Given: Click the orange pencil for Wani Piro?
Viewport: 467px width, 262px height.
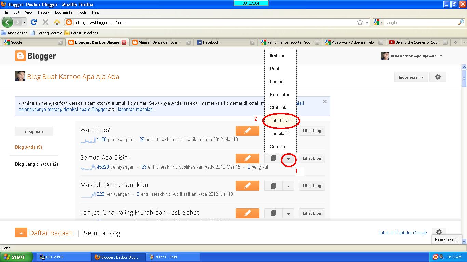Looking at the screenshot, I should [248, 131].
